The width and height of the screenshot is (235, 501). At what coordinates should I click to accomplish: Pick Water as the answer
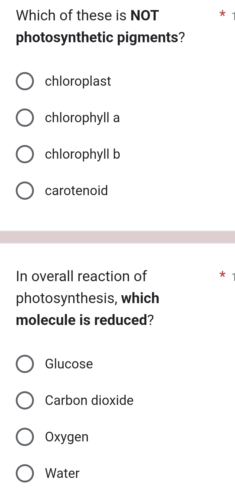(25, 473)
